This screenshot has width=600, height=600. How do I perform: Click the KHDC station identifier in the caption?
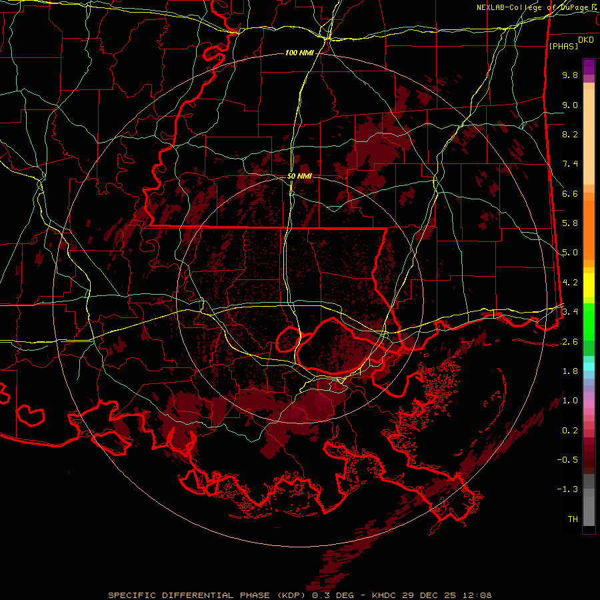click(384, 595)
